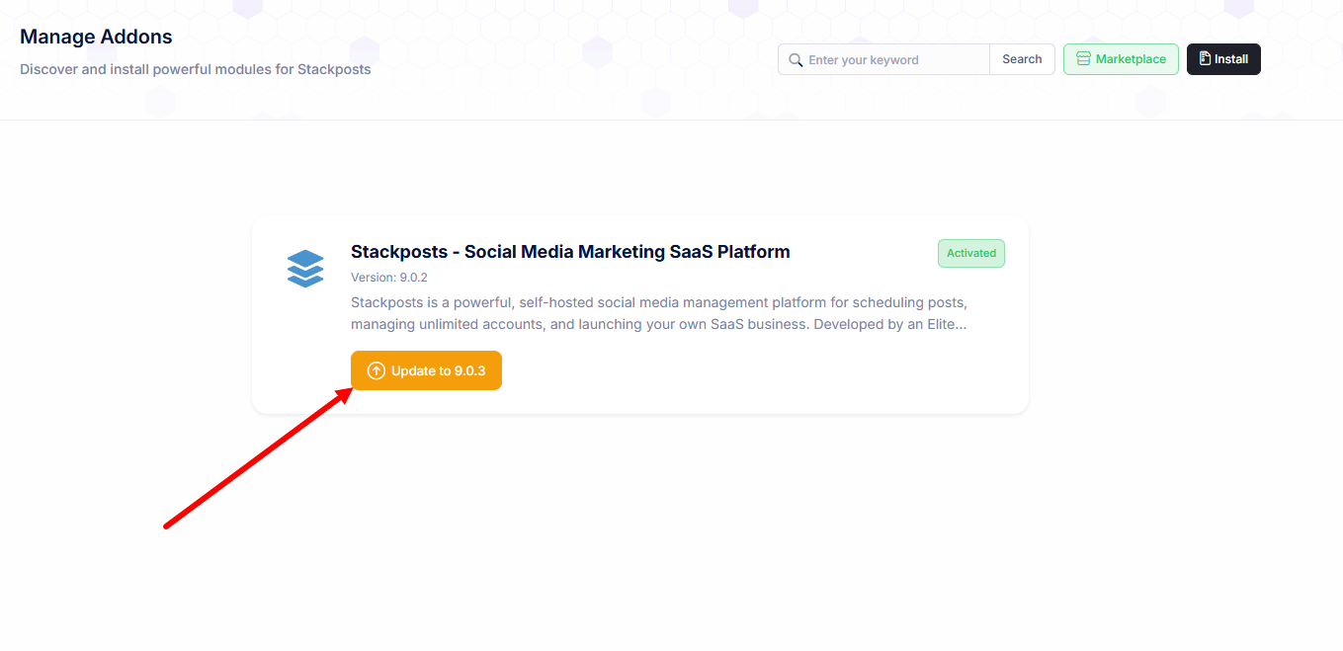The width and height of the screenshot is (1343, 651).
Task: Click the Stackposts addon description text
Action: coord(658,312)
